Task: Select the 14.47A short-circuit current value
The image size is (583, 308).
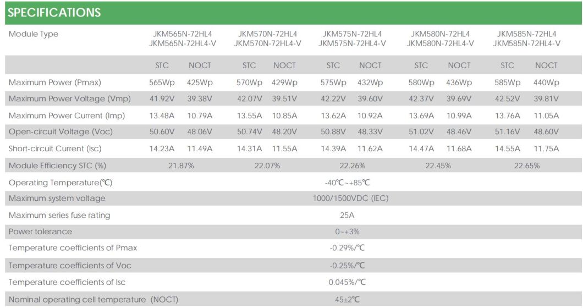Action: pyautogui.click(x=421, y=148)
